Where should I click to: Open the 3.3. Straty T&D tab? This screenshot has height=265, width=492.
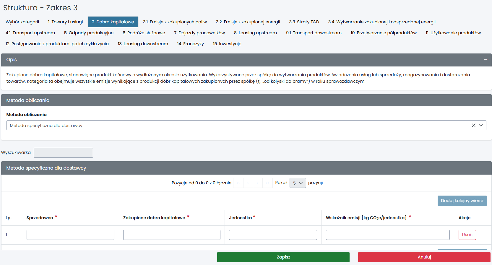click(304, 22)
